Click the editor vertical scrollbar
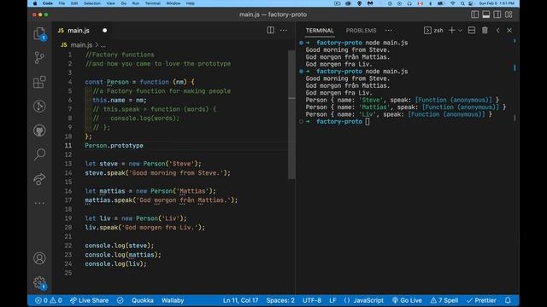The height and width of the screenshot is (307, 547). click(291, 115)
